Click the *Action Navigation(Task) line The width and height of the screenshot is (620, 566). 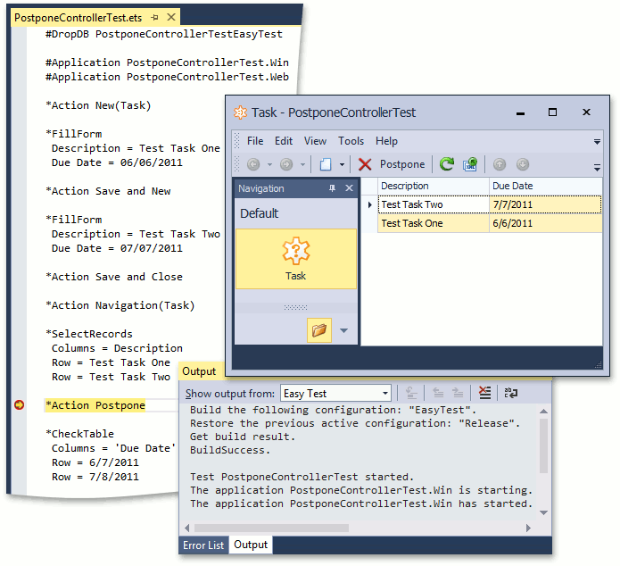point(120,305)
